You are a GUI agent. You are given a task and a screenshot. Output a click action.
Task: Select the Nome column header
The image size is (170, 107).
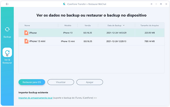click(x=27, y=25)
